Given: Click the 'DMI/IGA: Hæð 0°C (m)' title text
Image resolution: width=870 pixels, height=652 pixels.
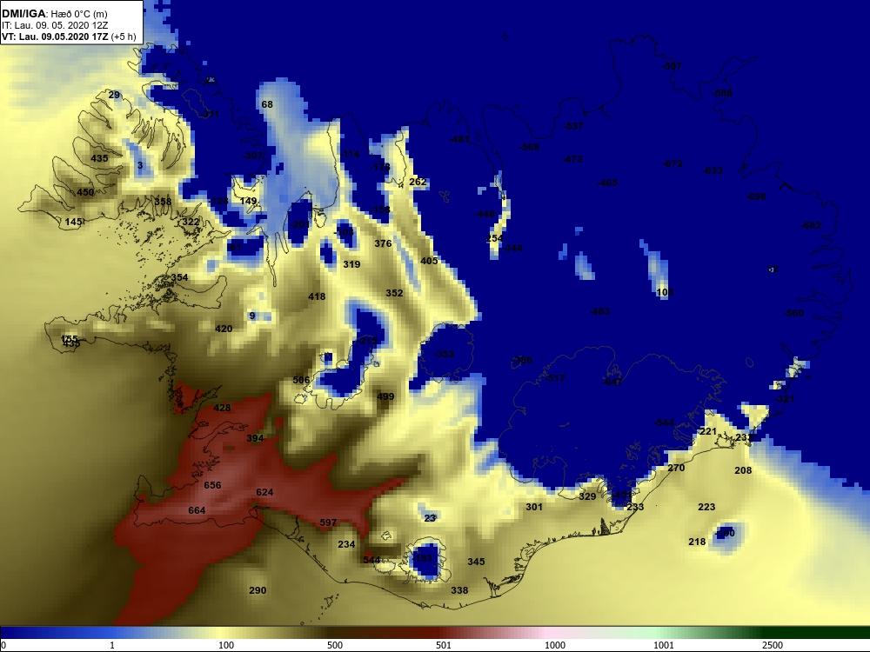Looking at the screenshot, I should point(54,14).
